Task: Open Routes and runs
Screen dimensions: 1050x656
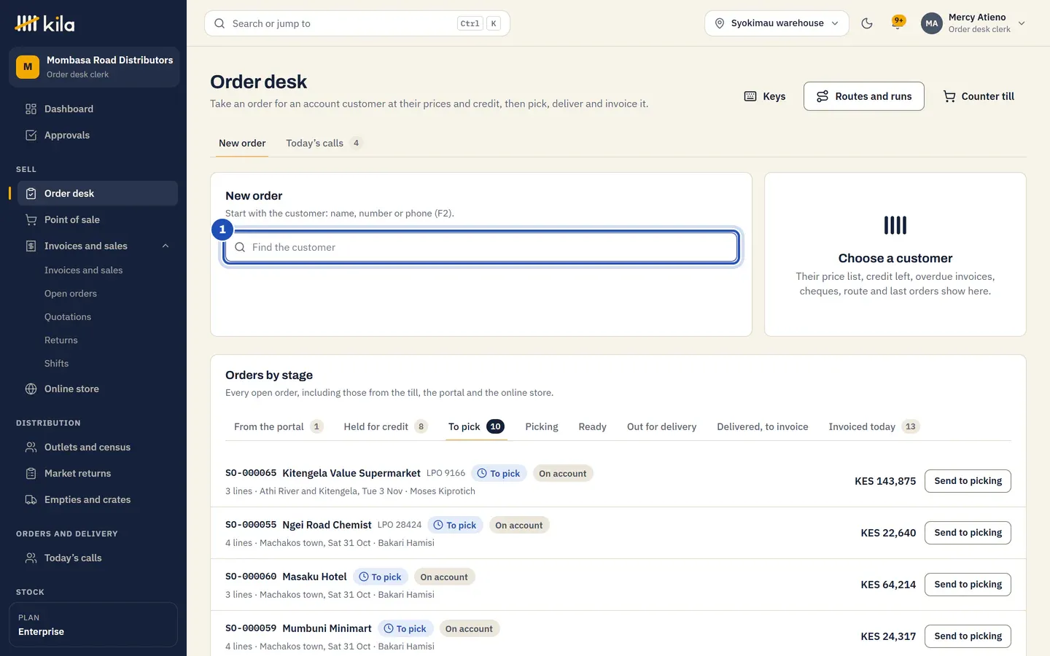Action: point(864,96)
